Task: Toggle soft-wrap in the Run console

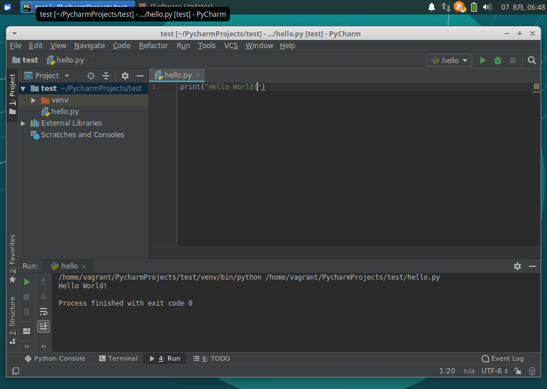Action: tap(43, 311)
